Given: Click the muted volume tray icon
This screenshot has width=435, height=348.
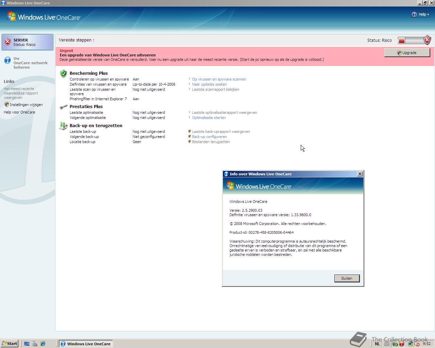Looking at the screenshot, I should 417,344.
